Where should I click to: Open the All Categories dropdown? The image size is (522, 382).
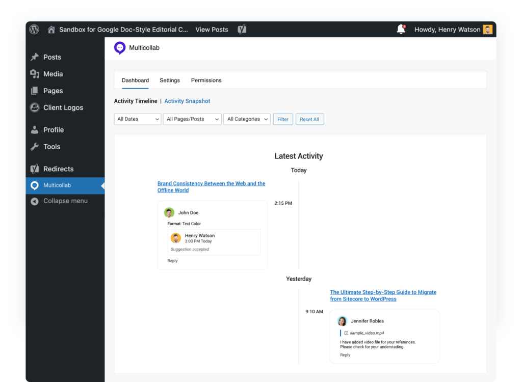(x=247, y=119)
